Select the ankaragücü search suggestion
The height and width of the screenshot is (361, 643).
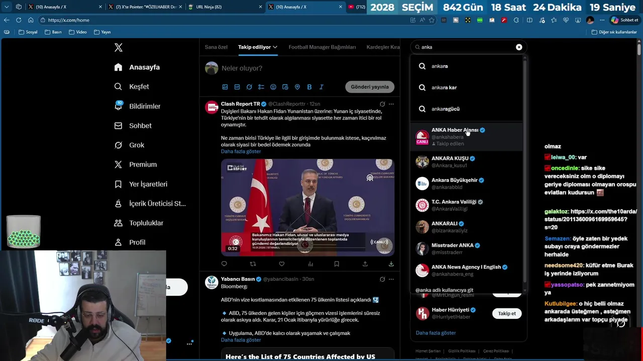pos(467,109)
